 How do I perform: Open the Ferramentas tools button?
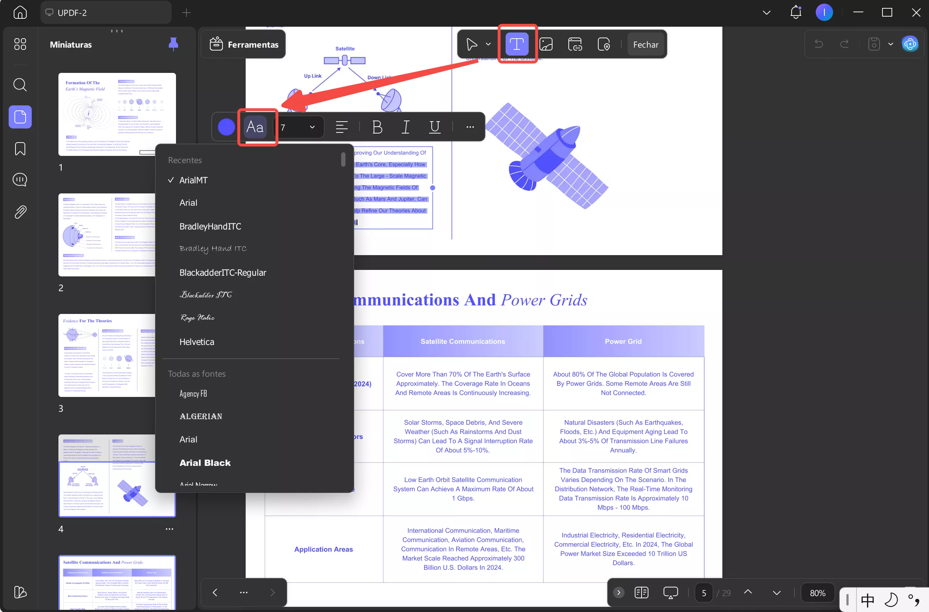244,44
